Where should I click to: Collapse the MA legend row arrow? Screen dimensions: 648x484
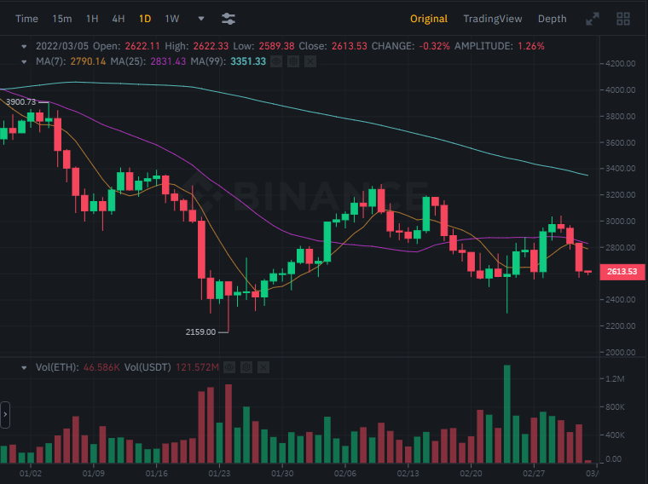click(25, 61)
